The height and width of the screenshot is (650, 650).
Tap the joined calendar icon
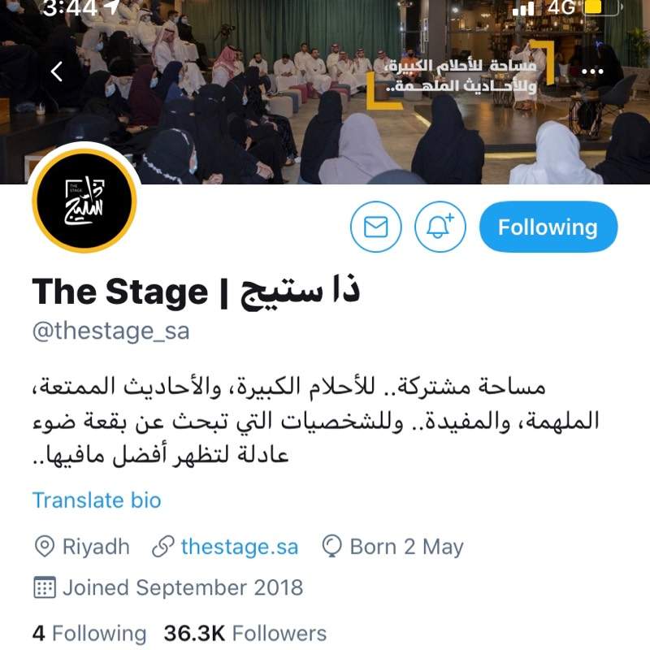pyautogui.click(x=45, y=587)
